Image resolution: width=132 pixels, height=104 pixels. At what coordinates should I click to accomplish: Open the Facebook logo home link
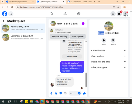coord(4,14)
